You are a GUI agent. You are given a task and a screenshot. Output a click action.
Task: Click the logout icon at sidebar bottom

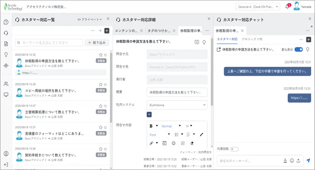click(6, 164)
